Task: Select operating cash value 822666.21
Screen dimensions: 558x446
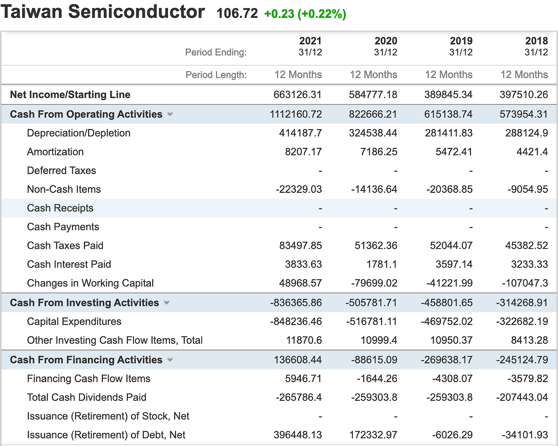Action: [x=373, y=114]
